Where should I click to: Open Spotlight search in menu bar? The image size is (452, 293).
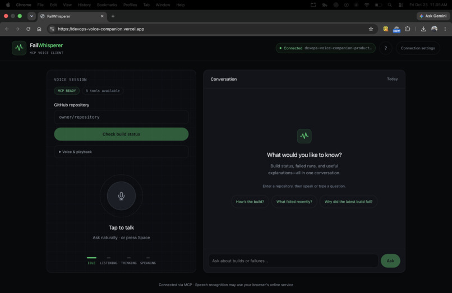pos(390,5)
